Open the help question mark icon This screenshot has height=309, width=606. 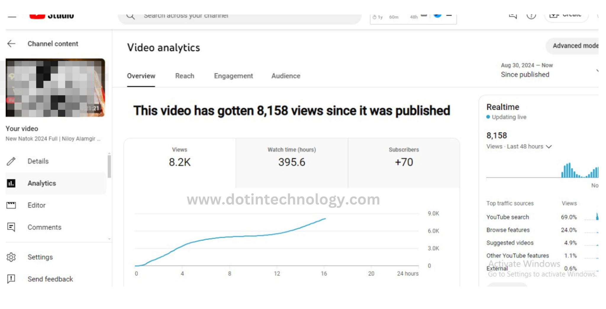[531, 16]
